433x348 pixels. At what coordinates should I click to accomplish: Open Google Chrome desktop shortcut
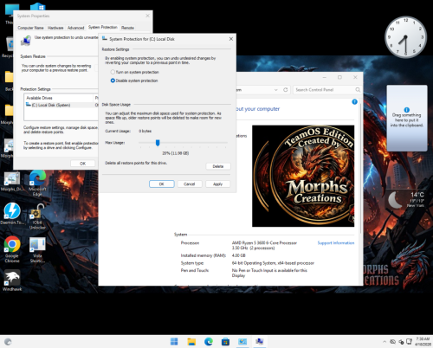click(12, 249)
